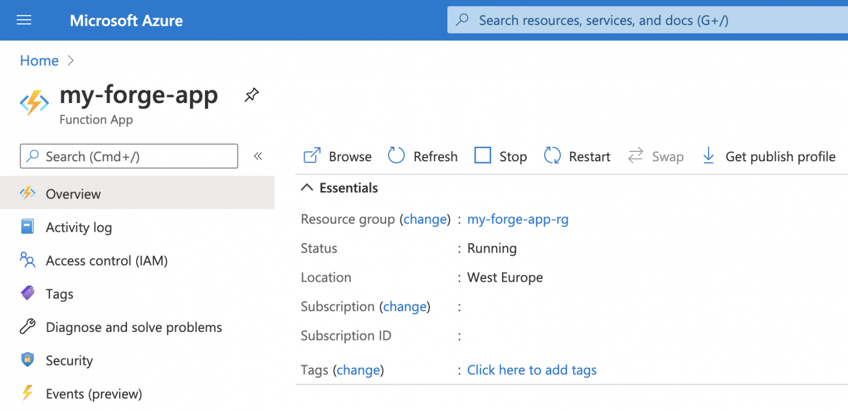Click the magnifier icon in global search
Viewport: 848px width, 411px height.
tap(462, 20)
